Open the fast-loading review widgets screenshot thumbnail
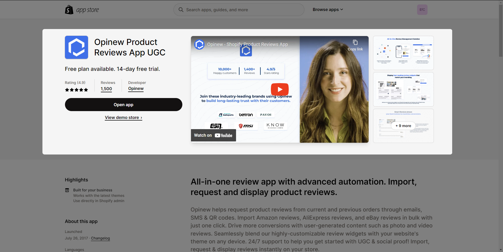The width and height of the screenshot is (503, 252). 403,89
